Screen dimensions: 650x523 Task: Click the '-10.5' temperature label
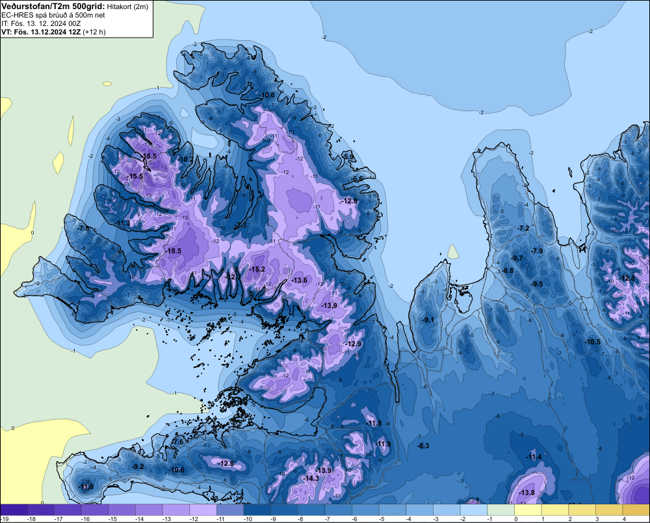tap(592, 342)
